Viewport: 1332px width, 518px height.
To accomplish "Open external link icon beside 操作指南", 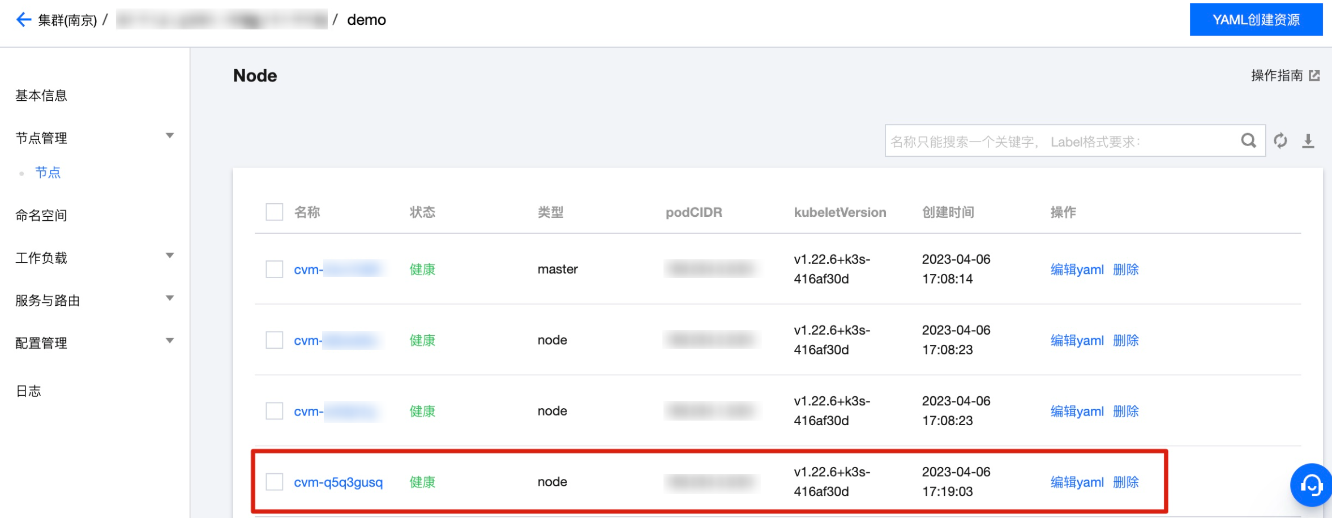I will point(1314,75).
